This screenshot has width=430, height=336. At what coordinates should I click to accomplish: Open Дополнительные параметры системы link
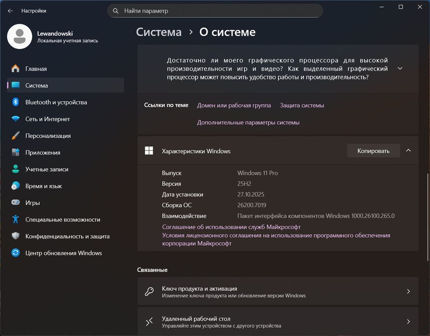point(248,122)
